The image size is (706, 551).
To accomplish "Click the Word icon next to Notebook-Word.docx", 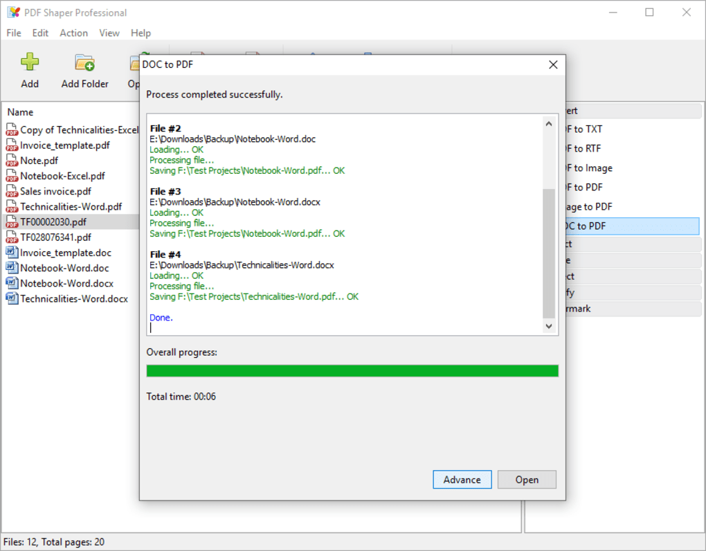I will [12, 283].
